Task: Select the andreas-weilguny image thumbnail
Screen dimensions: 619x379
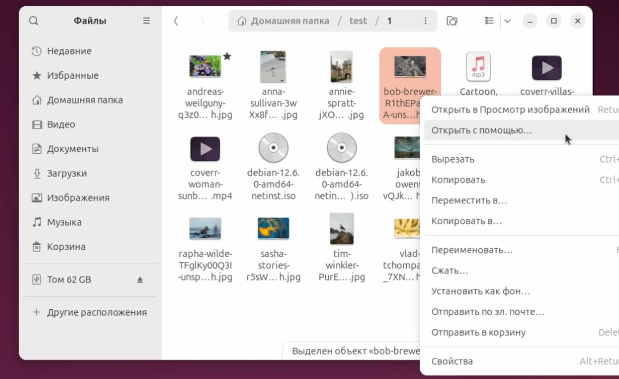Action: [205, 66]
